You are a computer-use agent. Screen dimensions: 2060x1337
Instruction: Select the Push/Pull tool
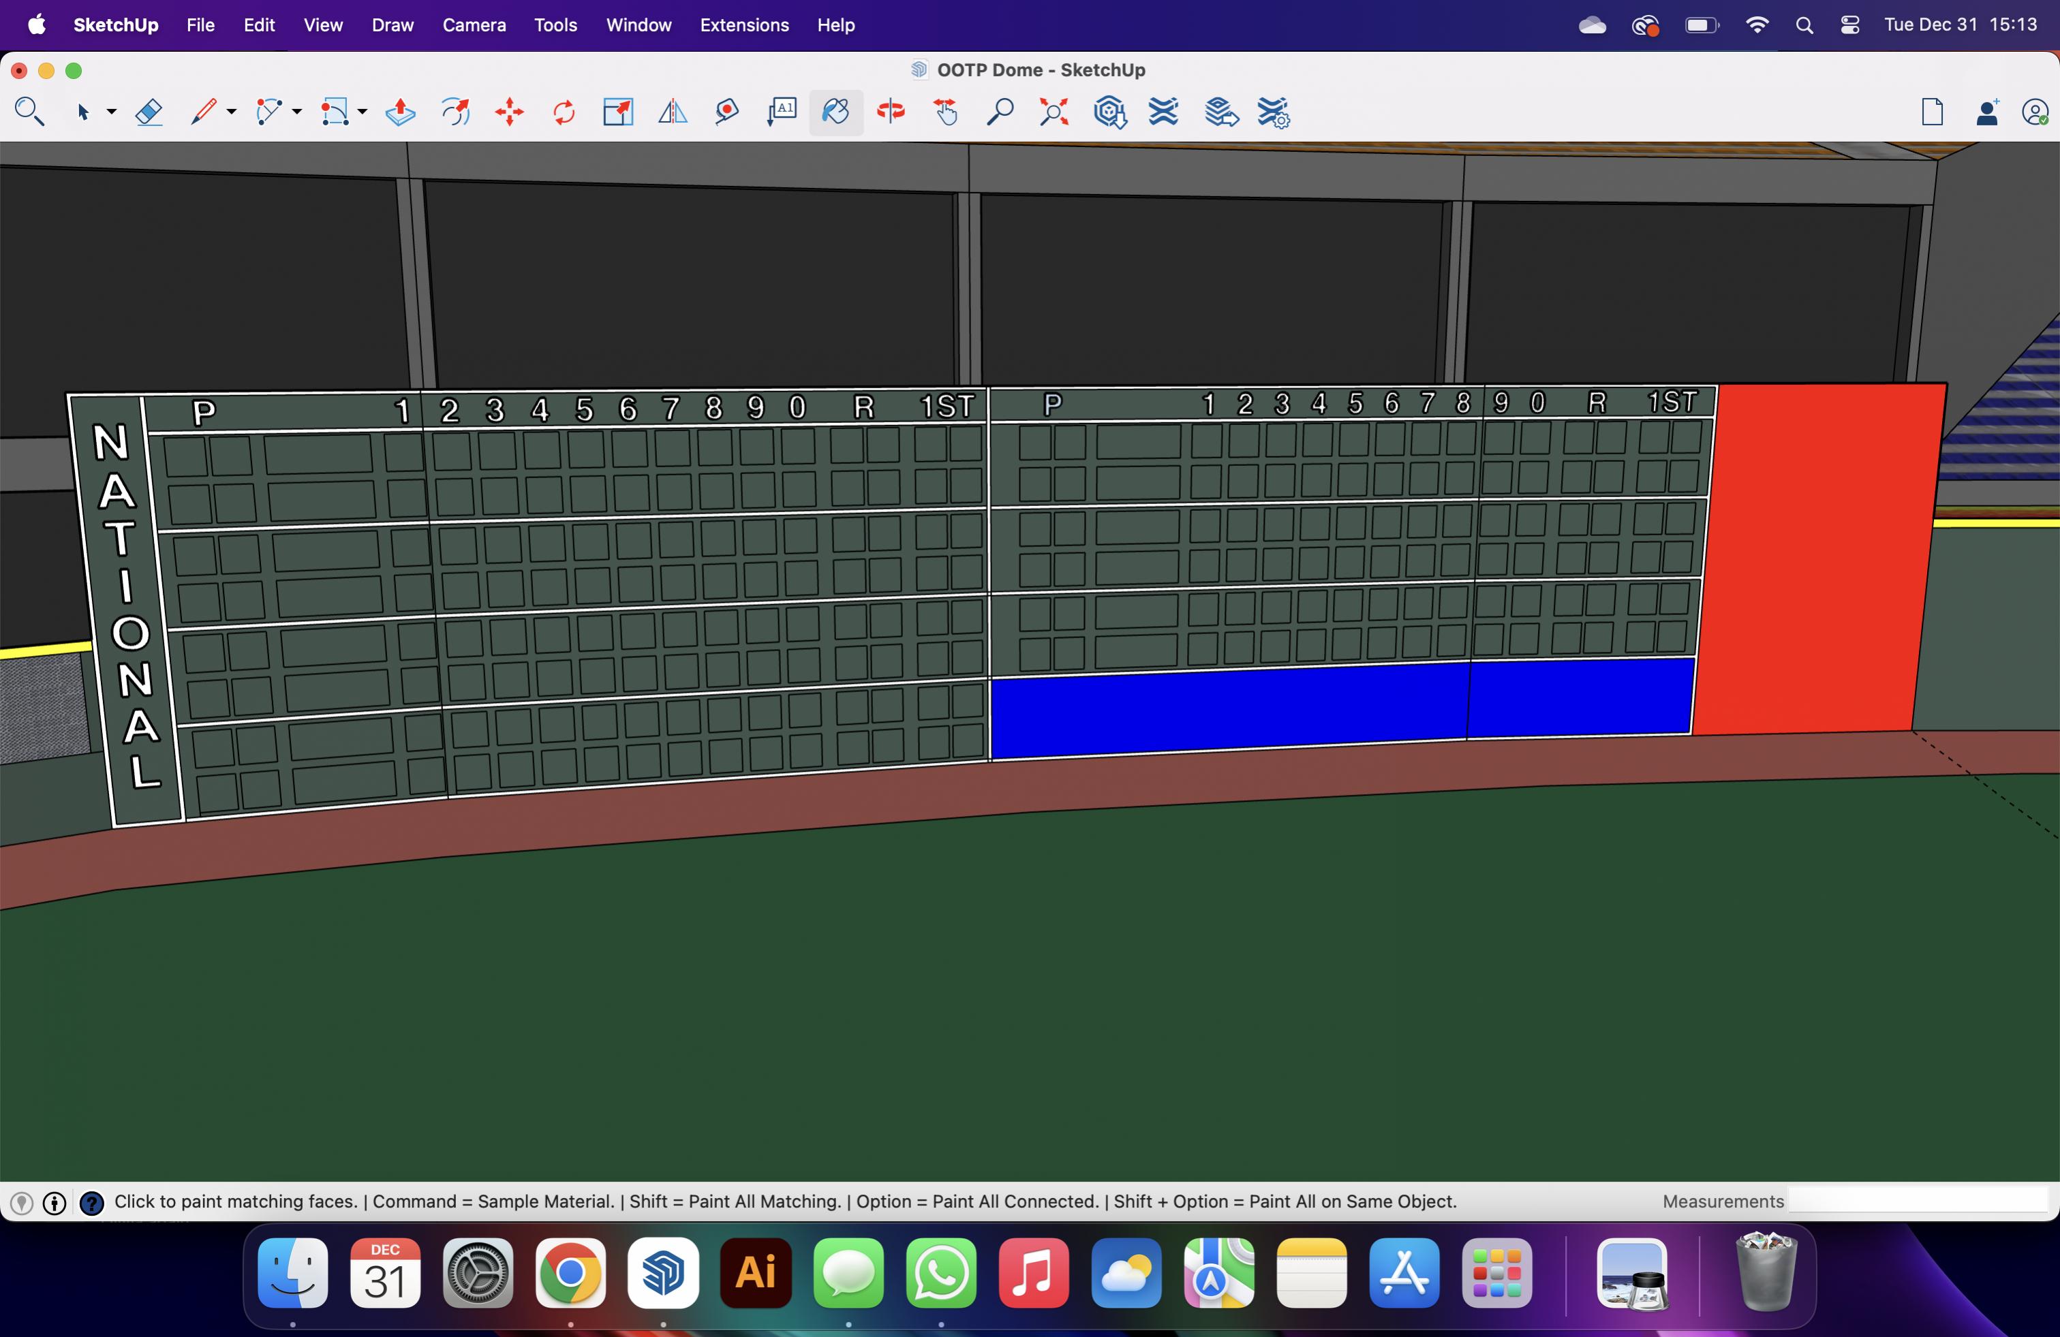(400, 112)
